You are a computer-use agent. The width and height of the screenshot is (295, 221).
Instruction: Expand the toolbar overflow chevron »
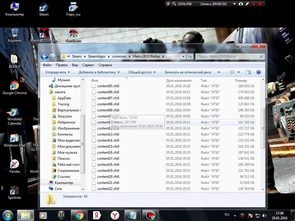(x=219, y=72)
